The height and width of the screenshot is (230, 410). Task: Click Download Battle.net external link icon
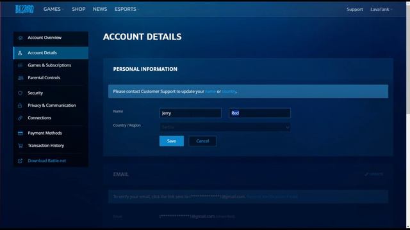(20, 161)
